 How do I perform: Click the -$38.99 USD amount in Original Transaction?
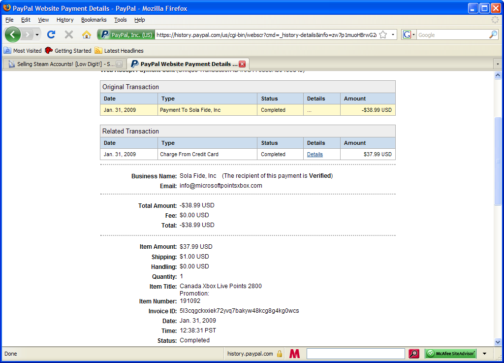377,110
